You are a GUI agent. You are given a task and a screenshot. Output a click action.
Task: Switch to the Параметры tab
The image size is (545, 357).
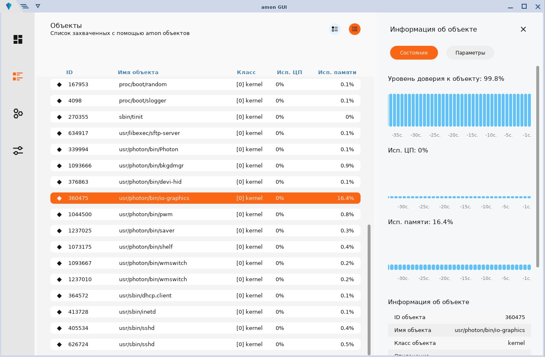click(x=470, y=53)
